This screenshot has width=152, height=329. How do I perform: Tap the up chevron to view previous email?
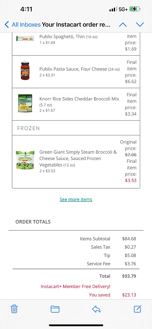pos(123,25)
